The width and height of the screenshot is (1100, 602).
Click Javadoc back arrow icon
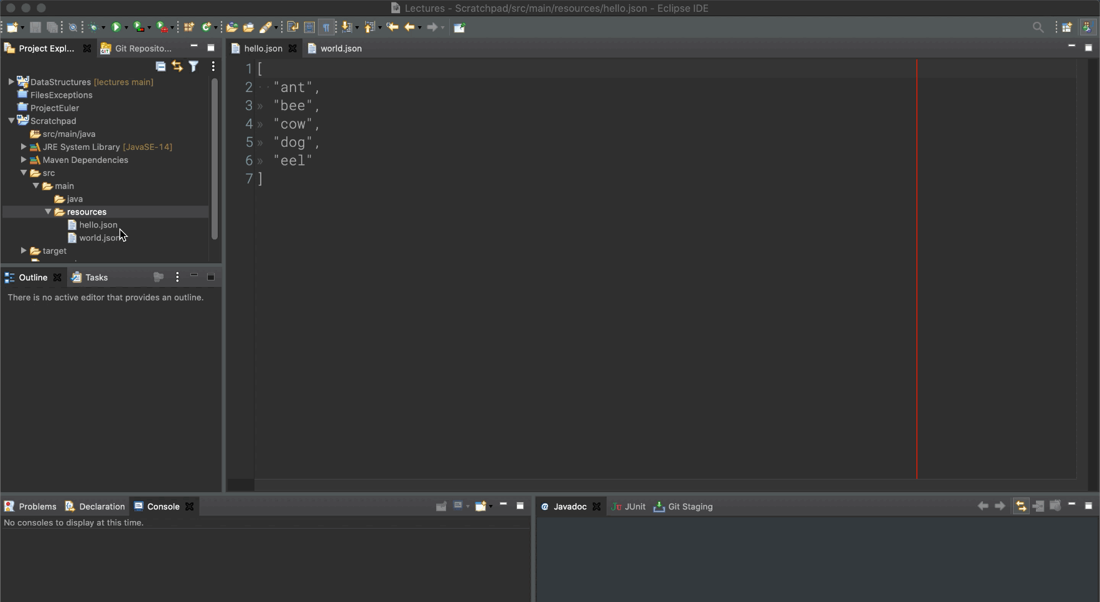pos(983,506)
